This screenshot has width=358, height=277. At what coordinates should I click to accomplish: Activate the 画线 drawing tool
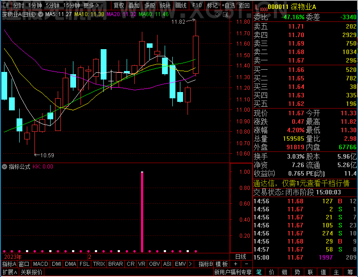tap(181, 5)
